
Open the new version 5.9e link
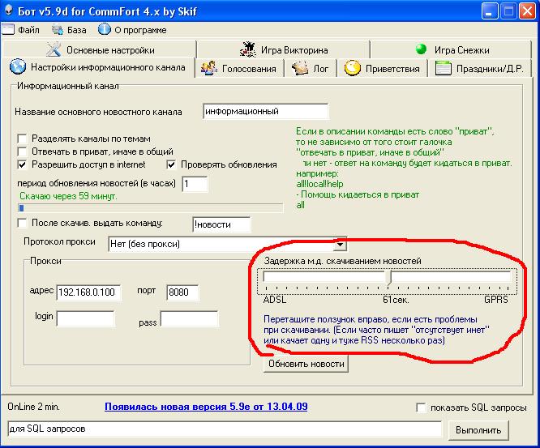tap(204, 407)
